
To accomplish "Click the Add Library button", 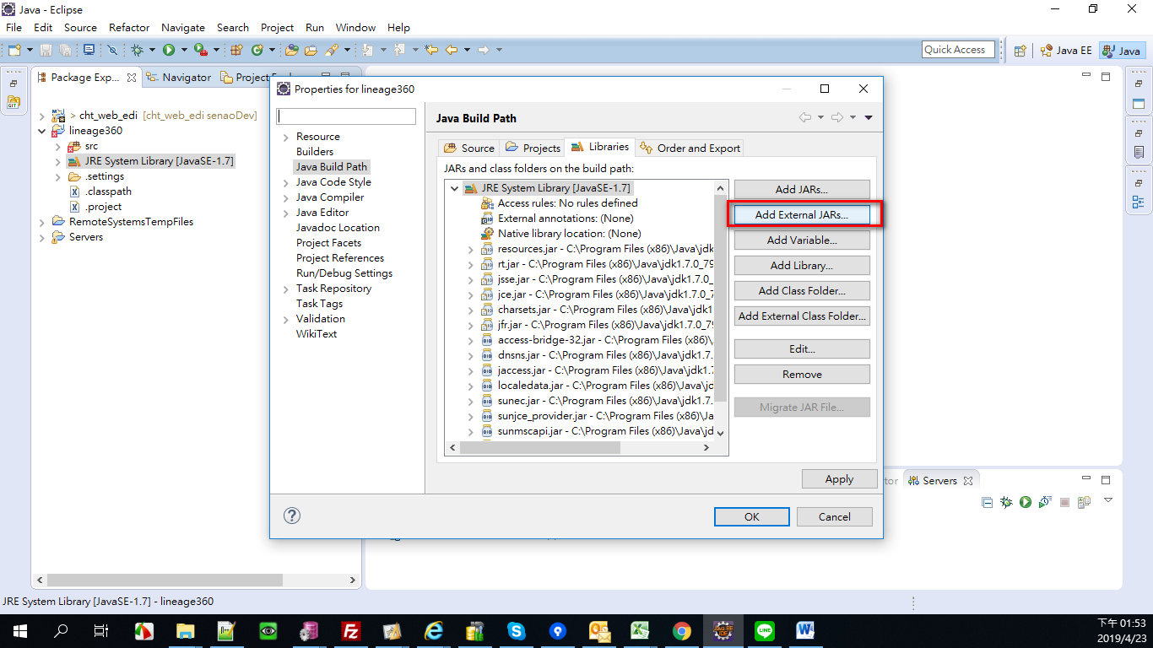I will click(801, 265).
